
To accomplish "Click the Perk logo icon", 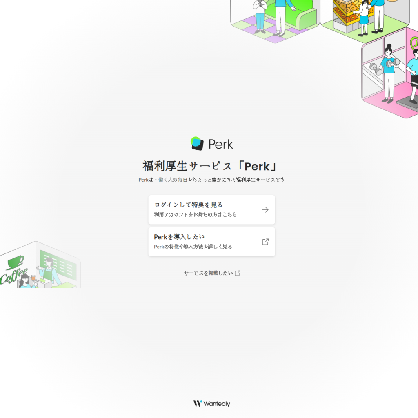I will tap(197, 144).
